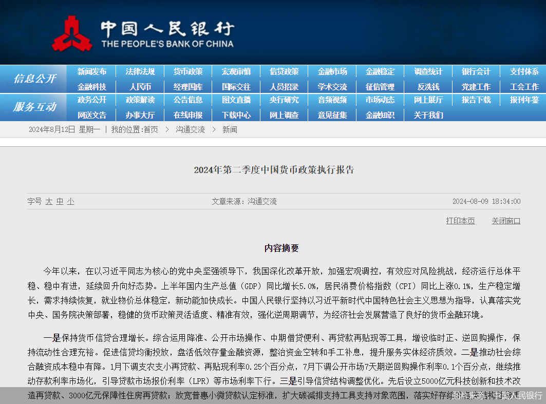Navigate to 反洗钱 page

pyautogui.click(x=428, y=87)
